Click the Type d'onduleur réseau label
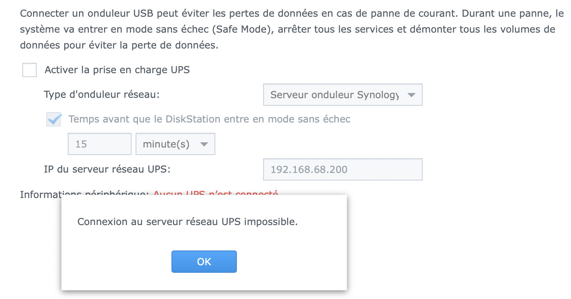 point(102,95)
